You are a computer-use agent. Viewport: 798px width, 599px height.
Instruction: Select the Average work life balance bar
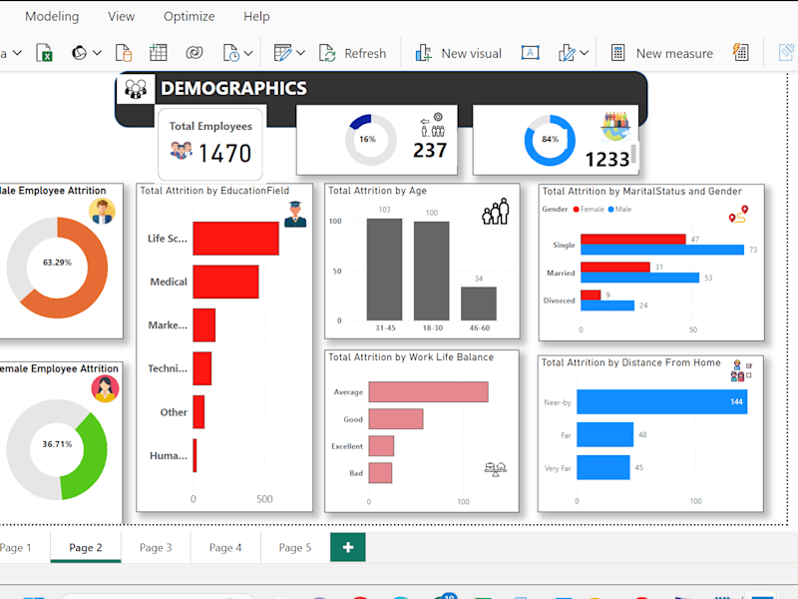[429, 391]
